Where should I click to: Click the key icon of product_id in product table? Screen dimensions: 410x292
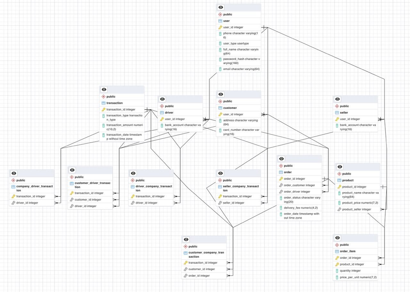click(x=339, y=187)
